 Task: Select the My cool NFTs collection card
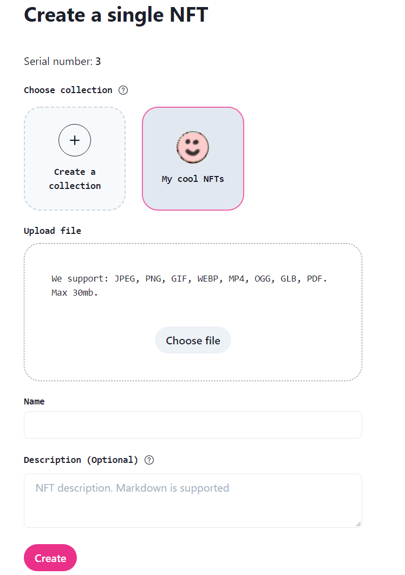(193, 159)
